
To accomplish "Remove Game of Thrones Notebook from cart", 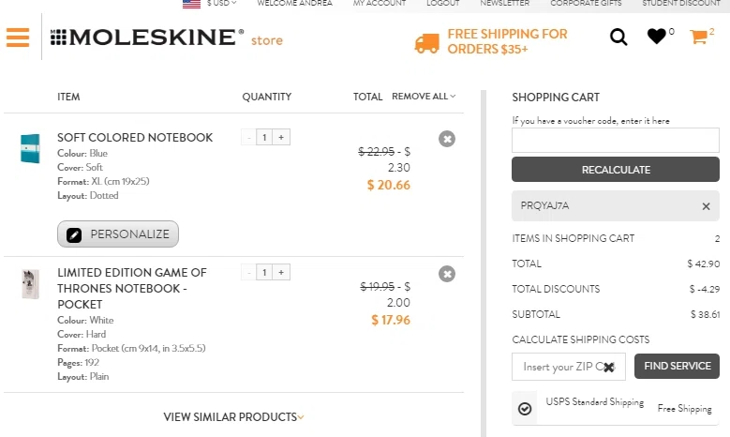I will (447, 274).
